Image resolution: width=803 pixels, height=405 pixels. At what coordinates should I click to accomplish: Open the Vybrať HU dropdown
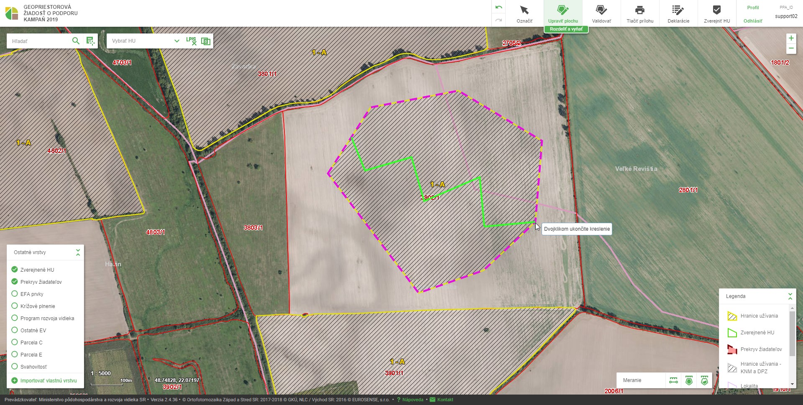coord(145,41)
